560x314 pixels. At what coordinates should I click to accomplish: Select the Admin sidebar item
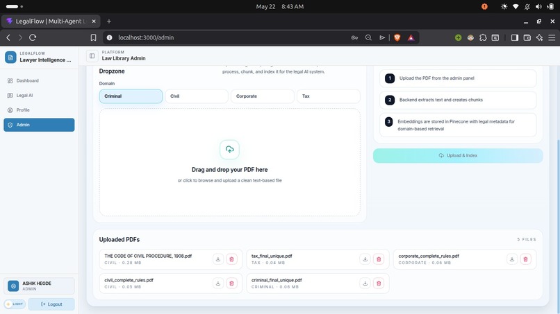(39, 125)
